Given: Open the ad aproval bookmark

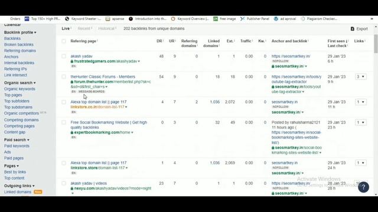Looking at the screenshot, I should [285, 19].
